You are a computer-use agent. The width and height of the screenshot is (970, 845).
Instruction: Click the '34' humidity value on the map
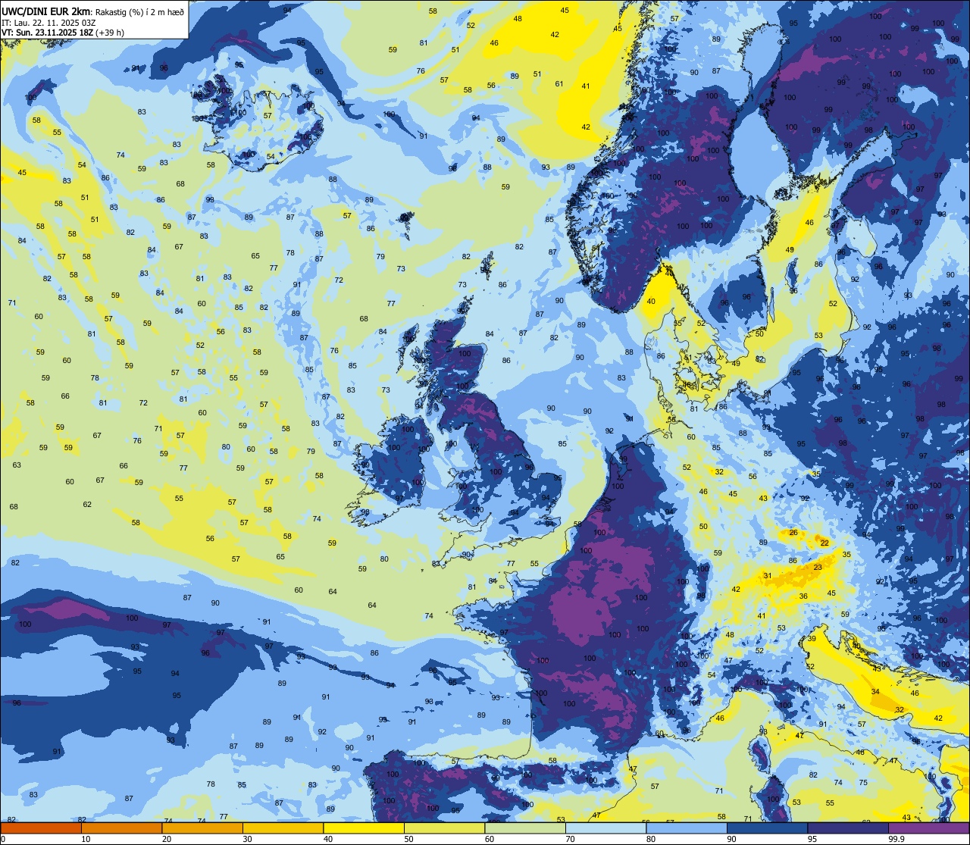[x=875, y=692]
